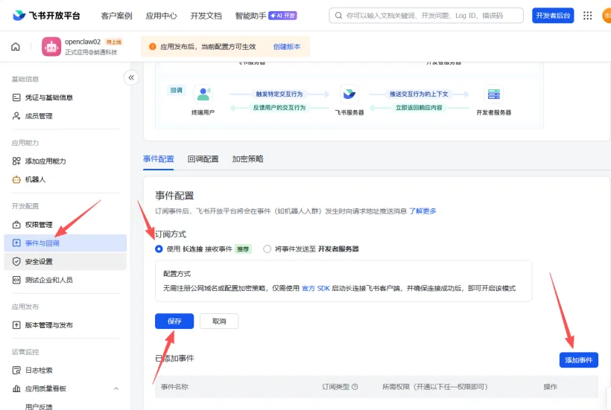Click the 操作 column header

[550, 387]
